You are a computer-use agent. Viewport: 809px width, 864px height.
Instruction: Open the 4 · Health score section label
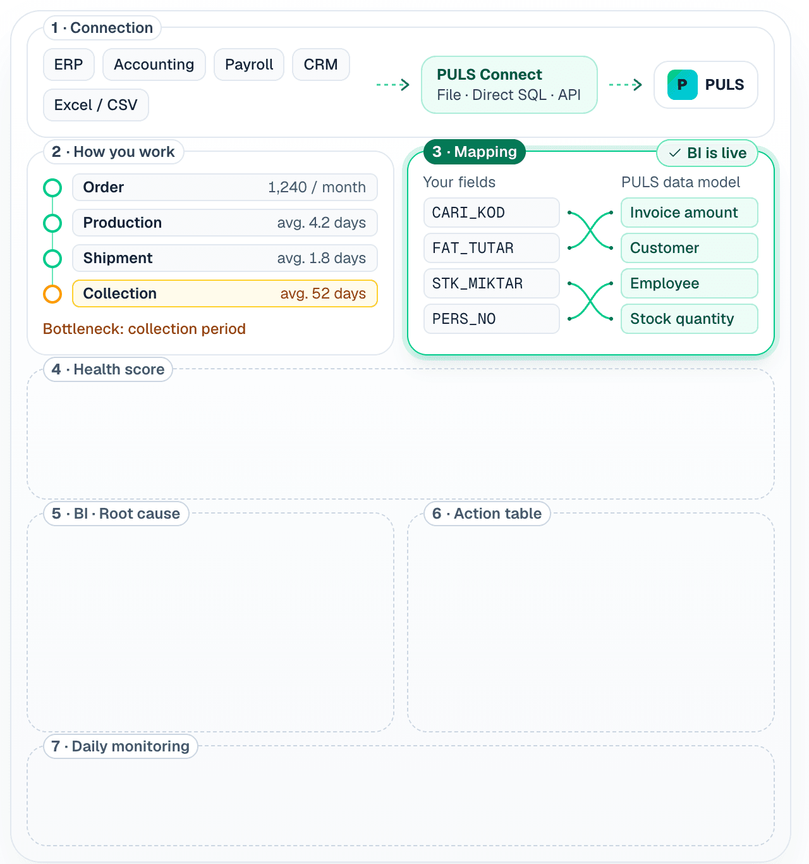[x=108, y=369]
